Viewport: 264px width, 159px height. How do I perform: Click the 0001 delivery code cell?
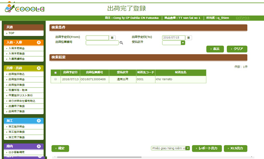click(146, 79)
